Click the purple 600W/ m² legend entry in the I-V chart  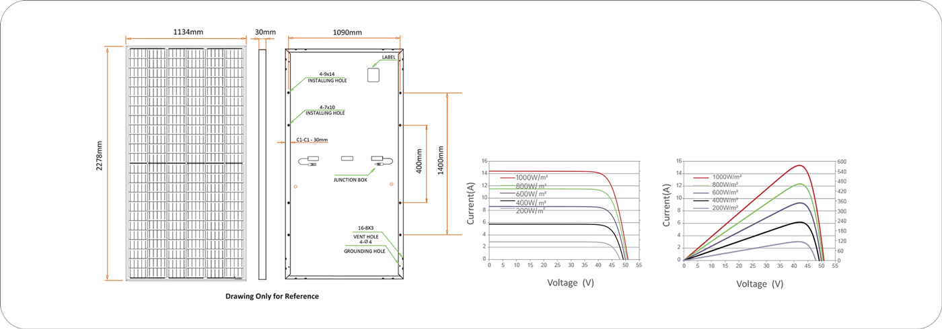click(x=523, y=194)
